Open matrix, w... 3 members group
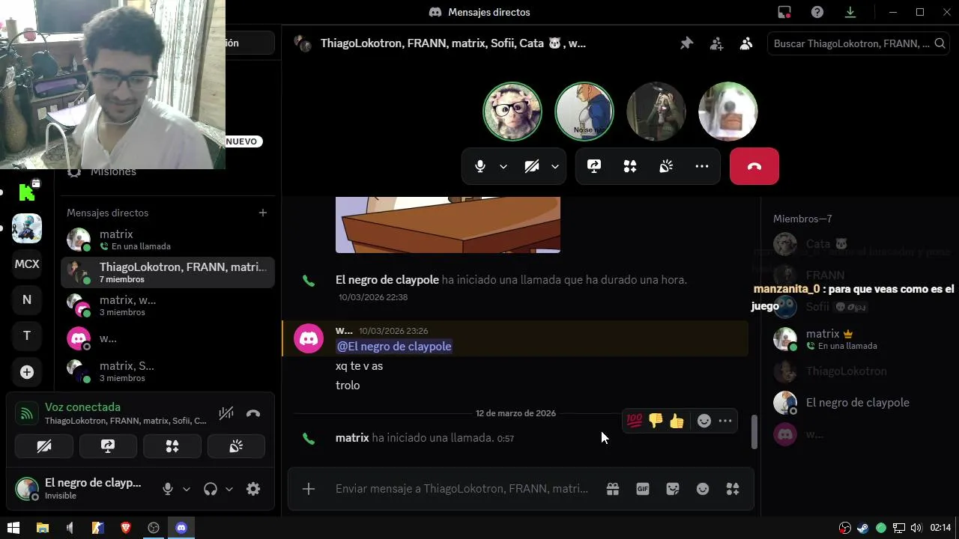This screenshot has width=959, height=539. (x=168, y=305)
